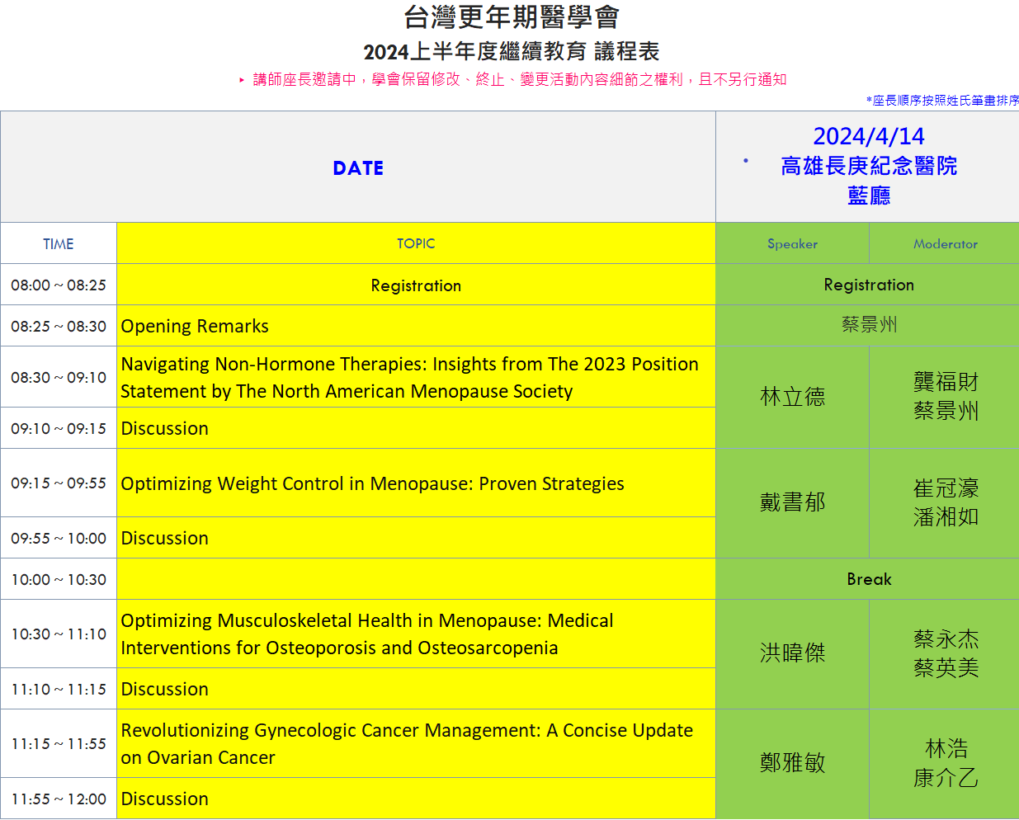Image resolution: width=1019 pixels, height=820 pixels.
Task: Click the green Break cell
Action: (x=868, y=579)
